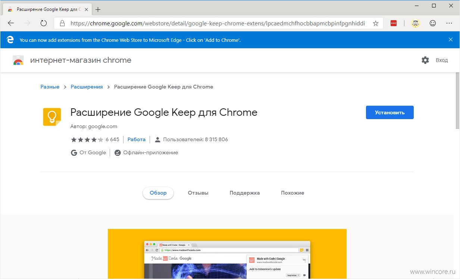Click the browser tab "Расширение Google Keep"

pyautogui.click(x=47, y=9)
